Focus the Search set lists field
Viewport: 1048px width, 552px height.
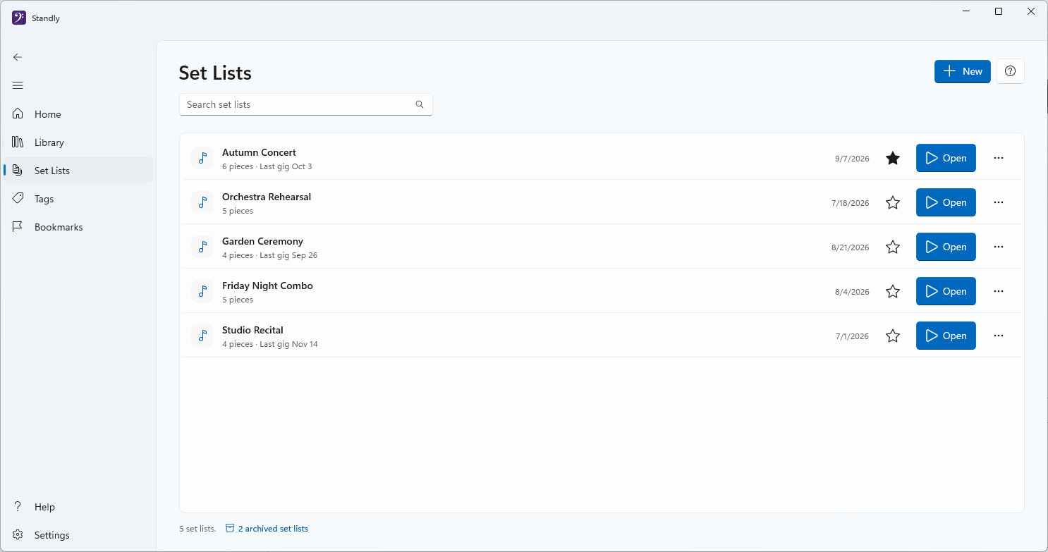pyautogui.click(x=306, y=104)
